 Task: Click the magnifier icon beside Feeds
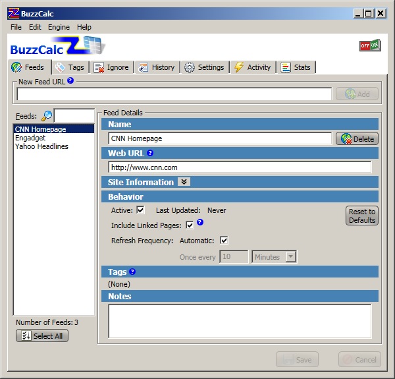point(47,116)
